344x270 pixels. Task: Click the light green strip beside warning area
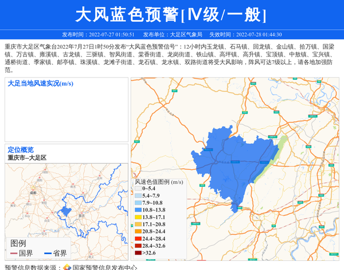point(275,154)
